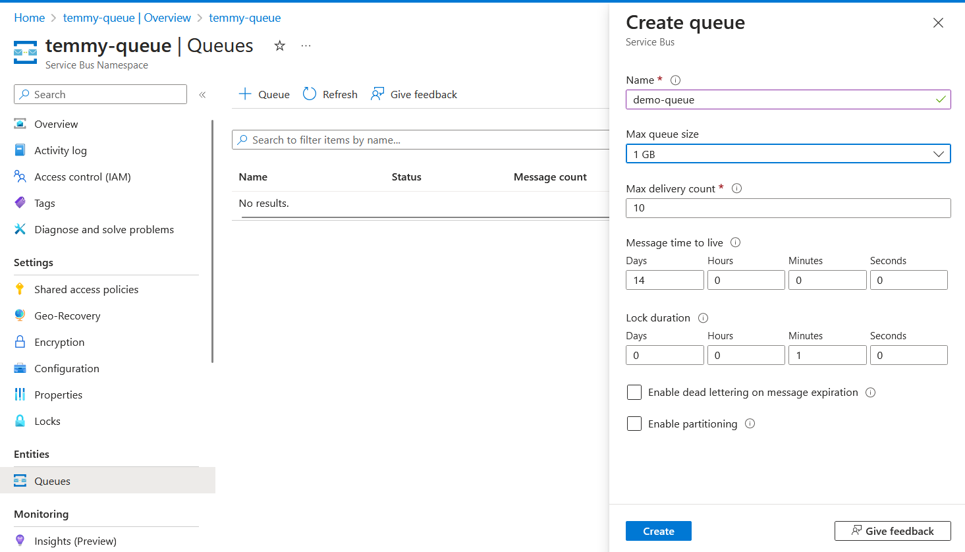Click Message time to live Seconds field
965x552 pixels.
909,280
